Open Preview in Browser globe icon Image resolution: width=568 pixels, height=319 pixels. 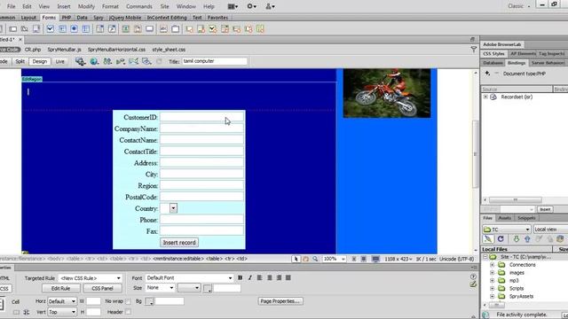click(x=94, y=61)
